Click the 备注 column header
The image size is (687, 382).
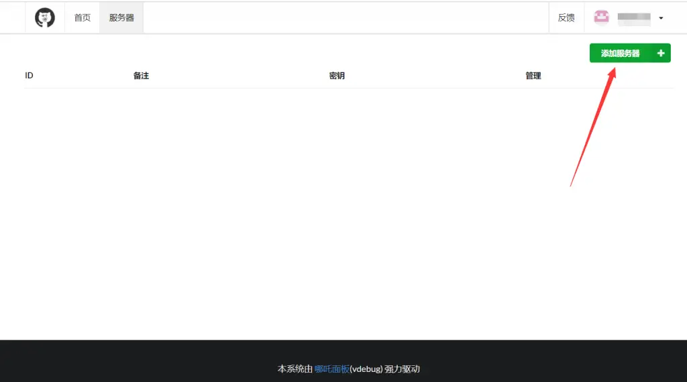[141, 76]
